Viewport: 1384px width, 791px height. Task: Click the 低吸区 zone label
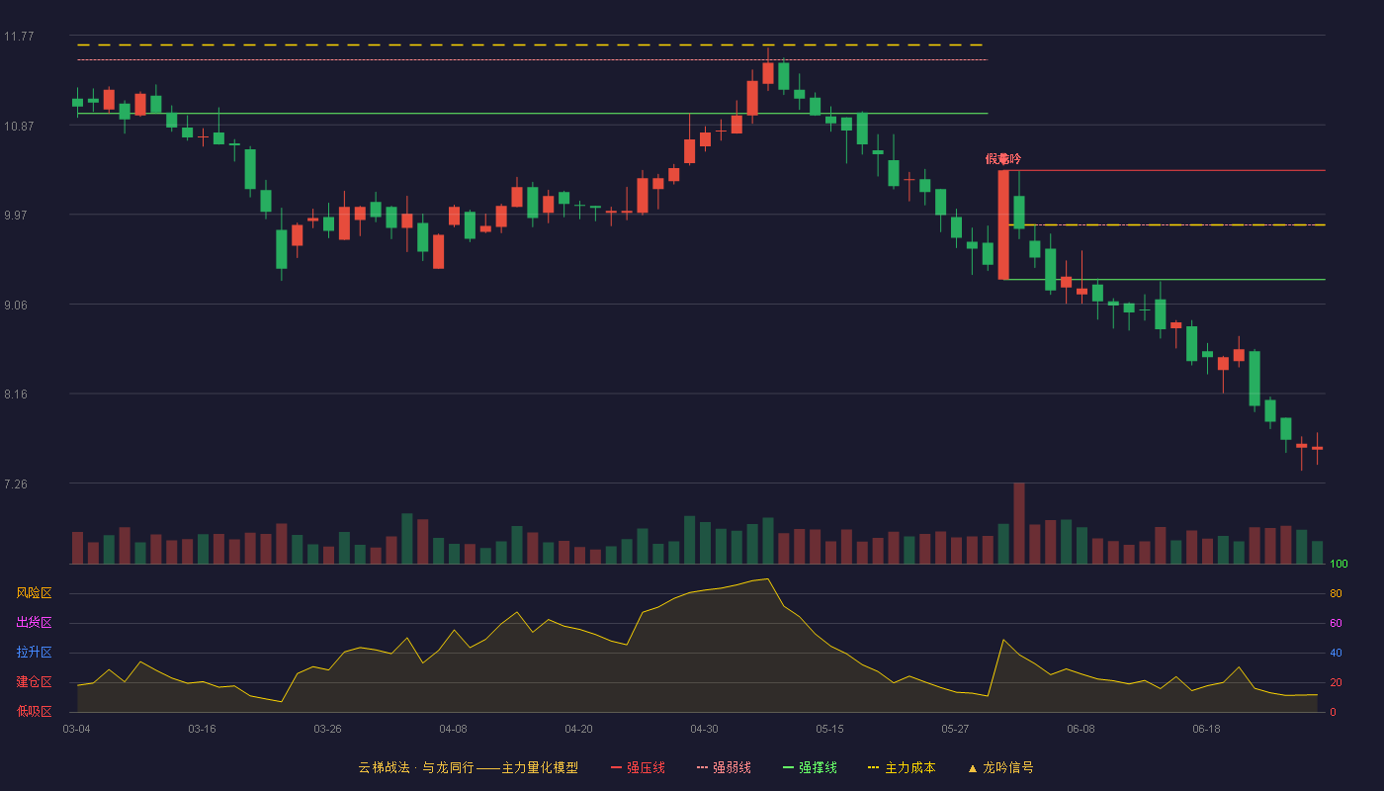point(34,711)
